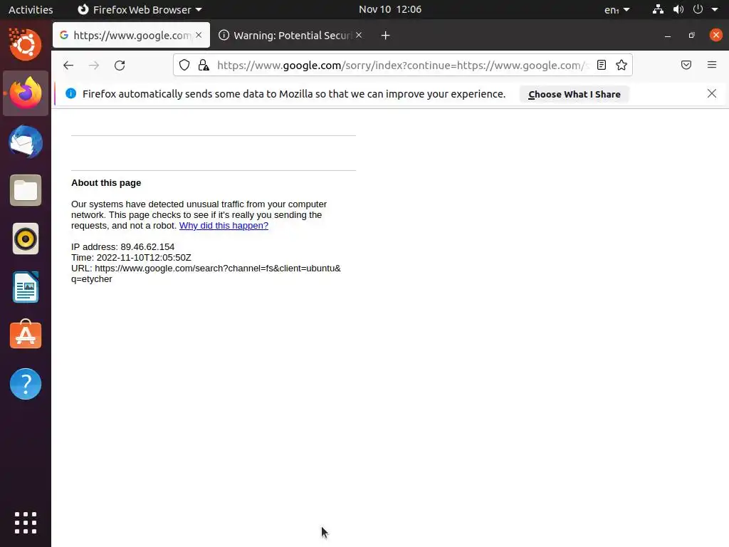Close the Google sorry page tab
729x547 pixels.
199,35
